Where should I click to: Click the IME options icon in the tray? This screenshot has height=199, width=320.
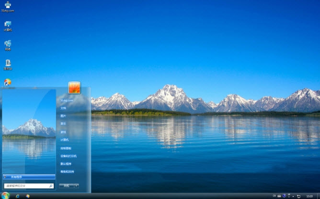coord(289,196)
